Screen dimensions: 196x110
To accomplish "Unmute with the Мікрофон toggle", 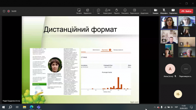I will coord(164,11).
